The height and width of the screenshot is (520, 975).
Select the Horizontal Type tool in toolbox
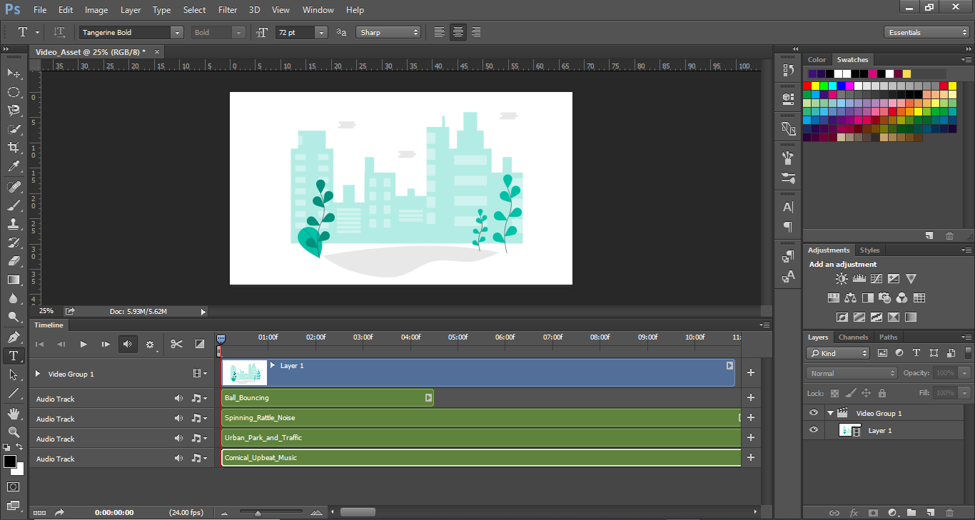[x=13, y=356]
